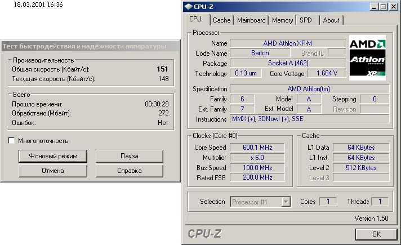Viewport: 401px width, 245px height.
Task: Click the processed megabytes value 272
Action: coord(163,113)
